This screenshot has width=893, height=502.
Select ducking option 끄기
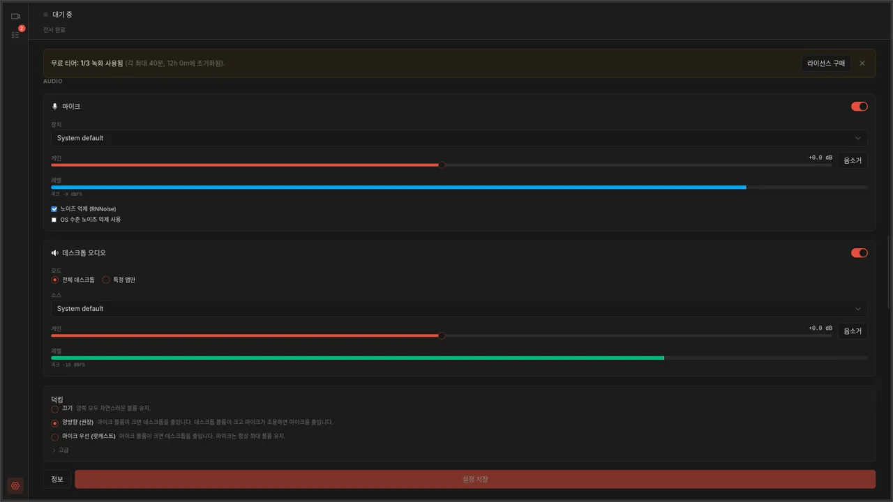[55, 409]
